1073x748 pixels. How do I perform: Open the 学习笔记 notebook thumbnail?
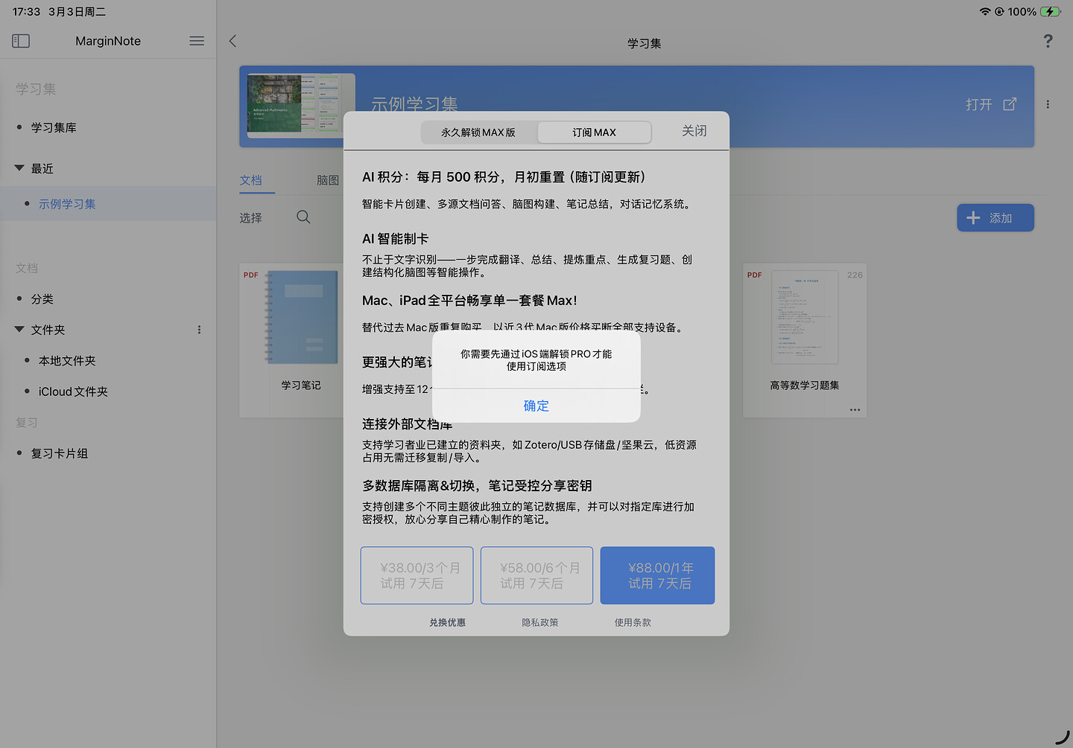click(301, 319)
